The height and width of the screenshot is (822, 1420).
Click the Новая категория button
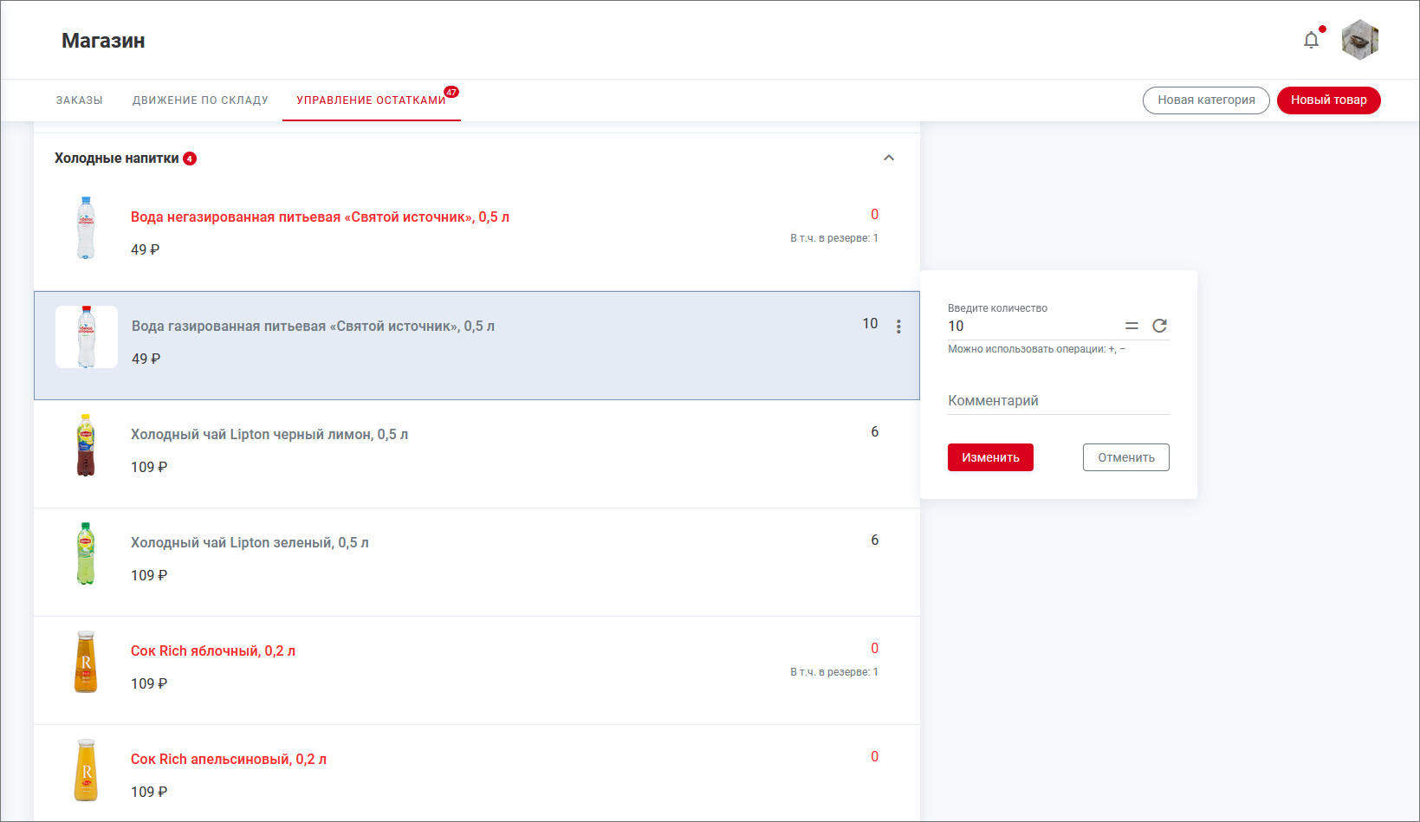point(1205,100)
